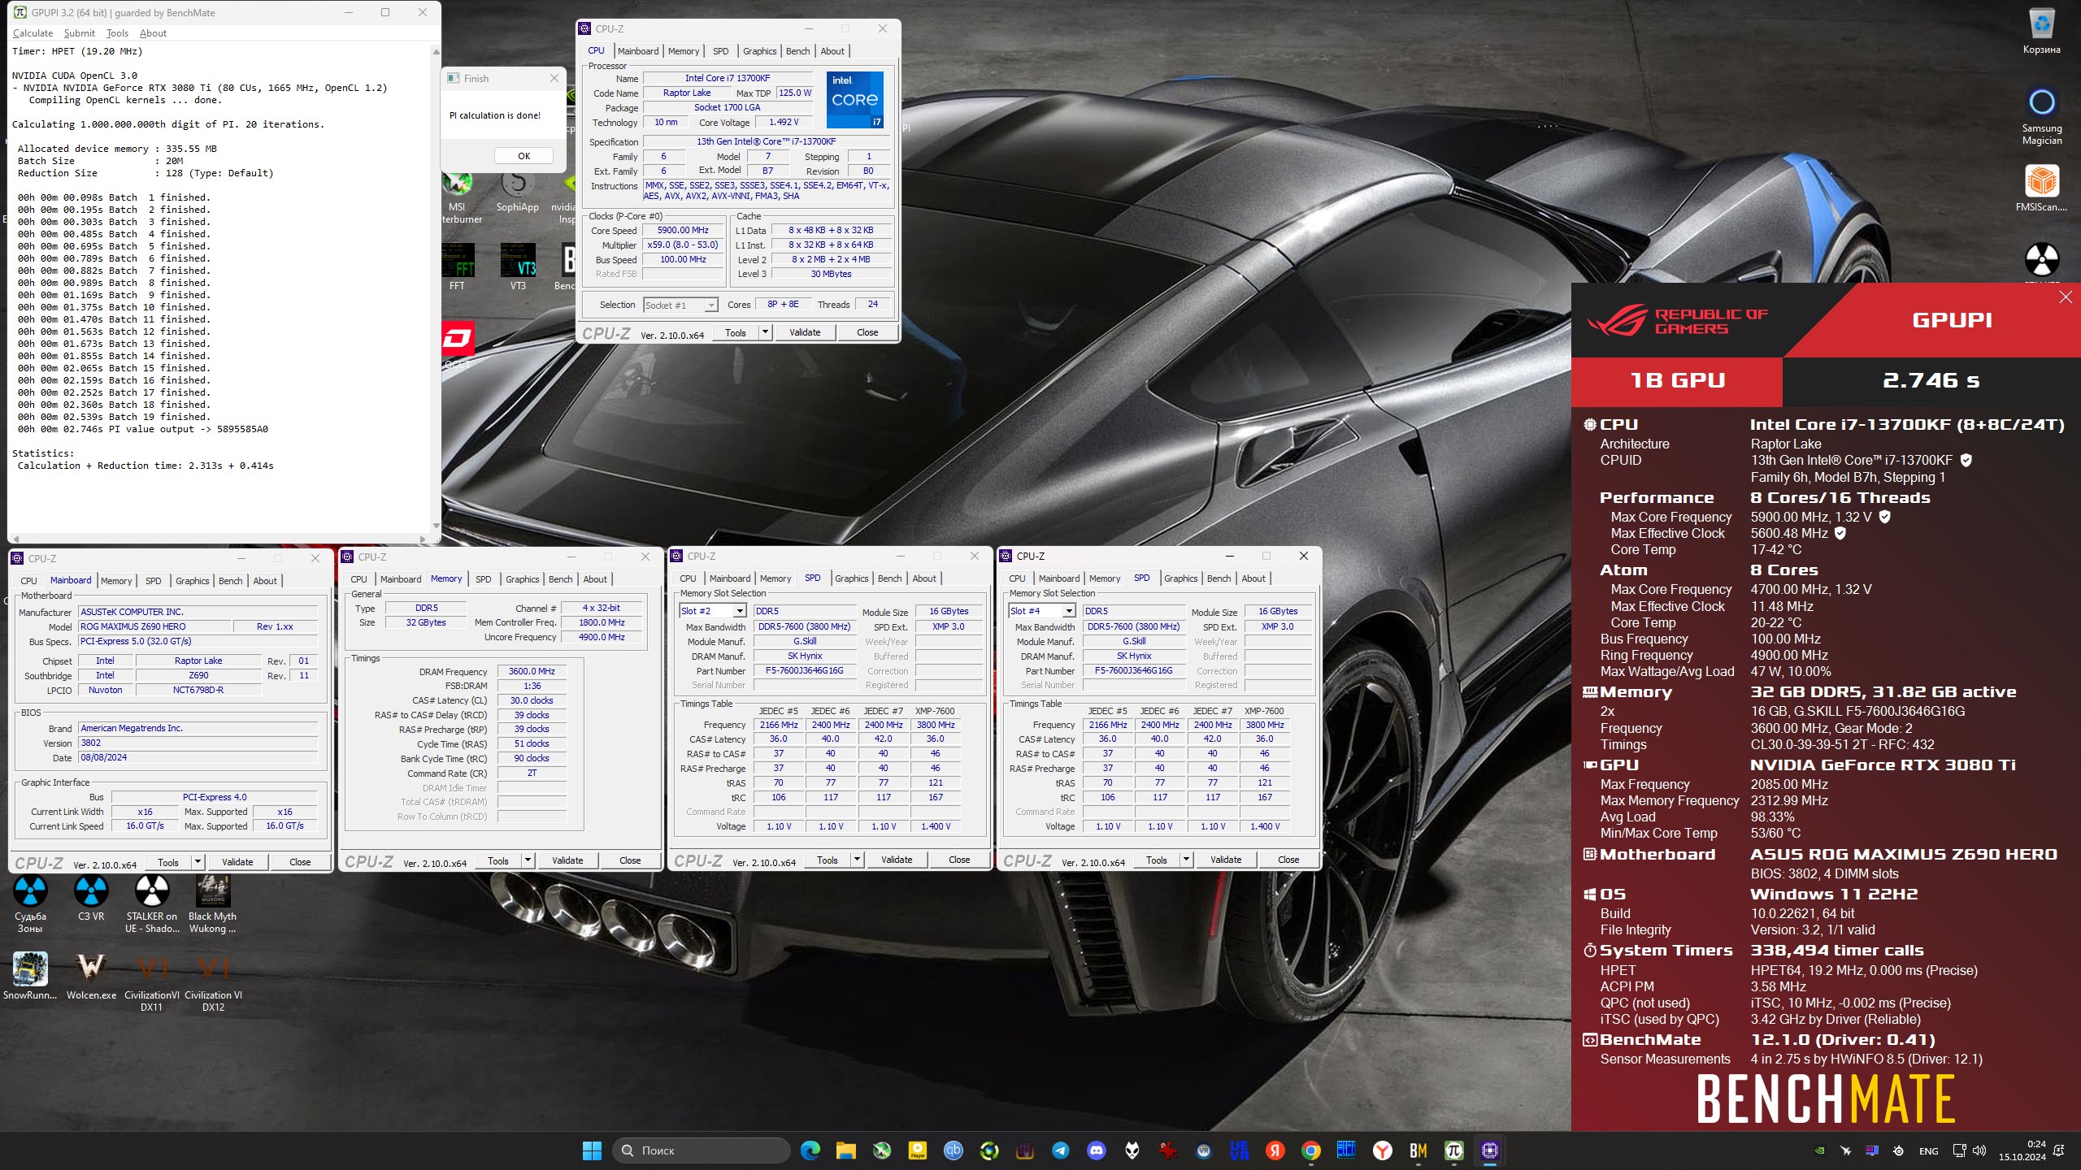Open the Slot #4 memory slot dropdown
The width and height of the screenshot is (2081, 1170).
1041,611
